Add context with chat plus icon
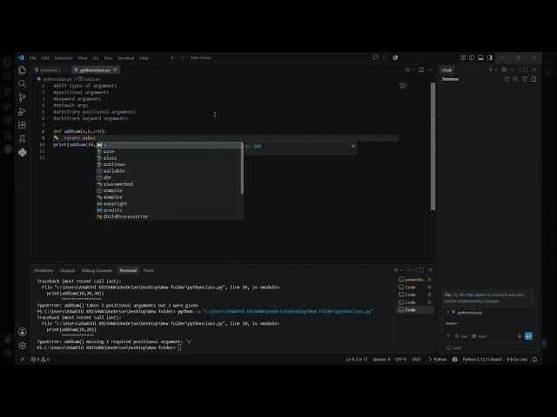Viewport: 557px width, 417px height. [448, 336]
